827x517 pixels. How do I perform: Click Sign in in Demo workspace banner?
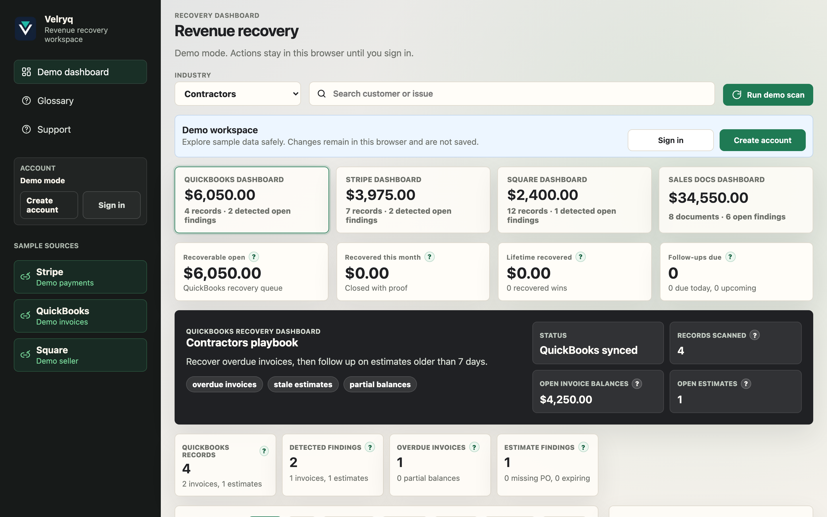(671, 140)
